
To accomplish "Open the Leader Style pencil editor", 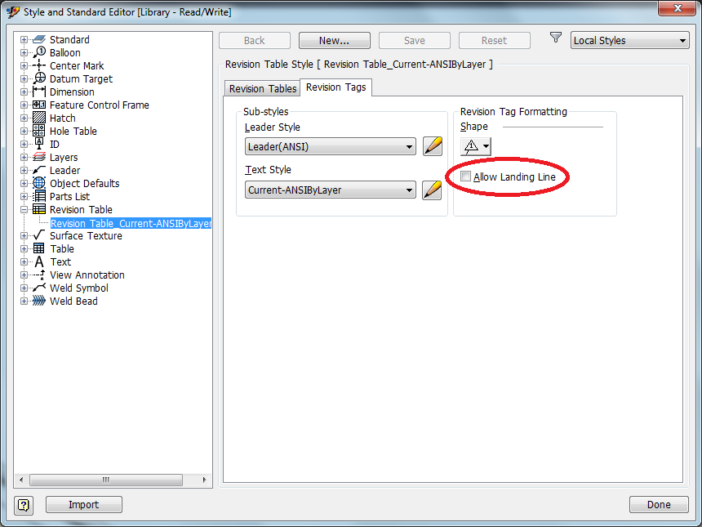I will pyautogui.click(x=433, y=145).
